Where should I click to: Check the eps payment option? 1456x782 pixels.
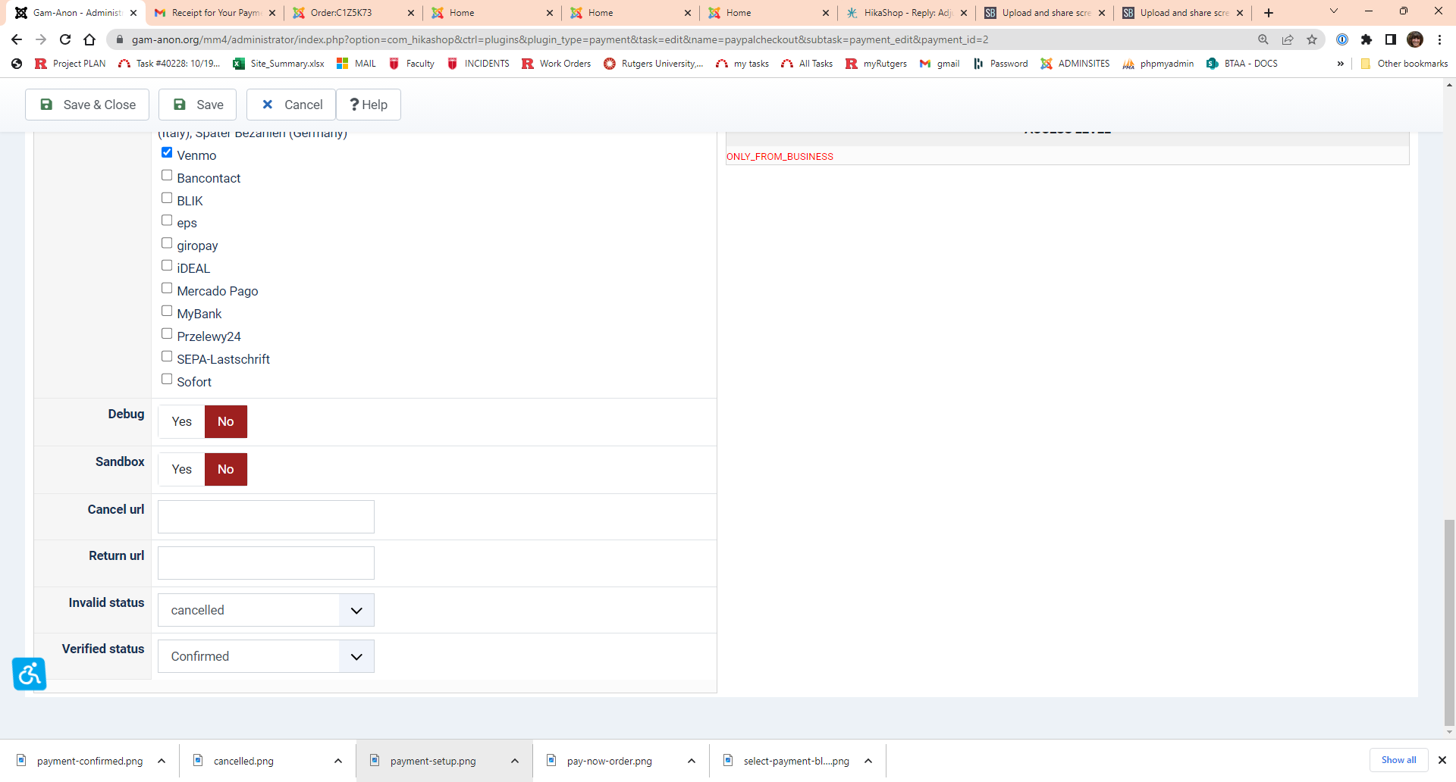[x=167, y=221]
